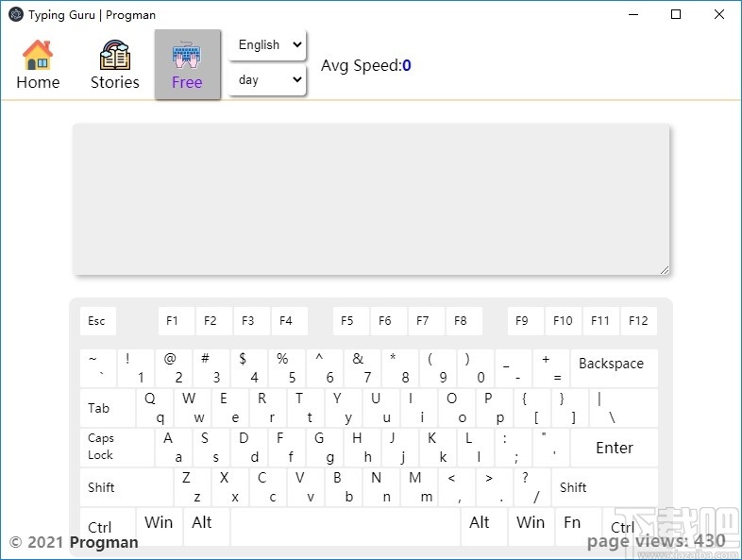The height and width of the screenshot is (560, 742).
Task: Open the Home page
Action: coord(38,65)
